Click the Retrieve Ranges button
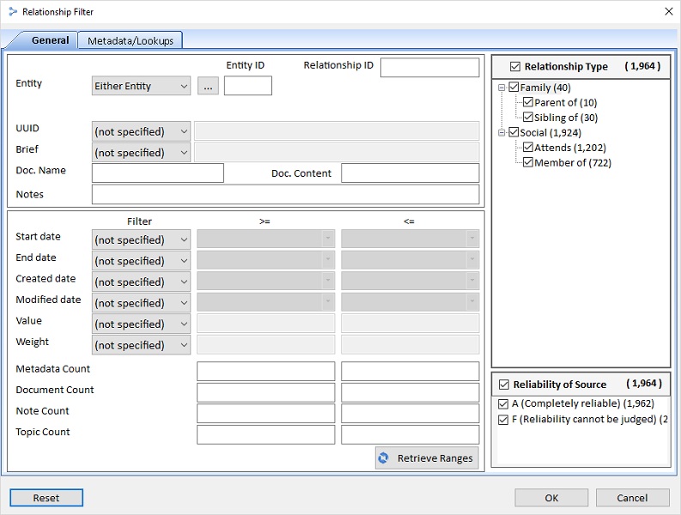The width and height of the screenshot is (681, 515). click(x=427, y=458)
